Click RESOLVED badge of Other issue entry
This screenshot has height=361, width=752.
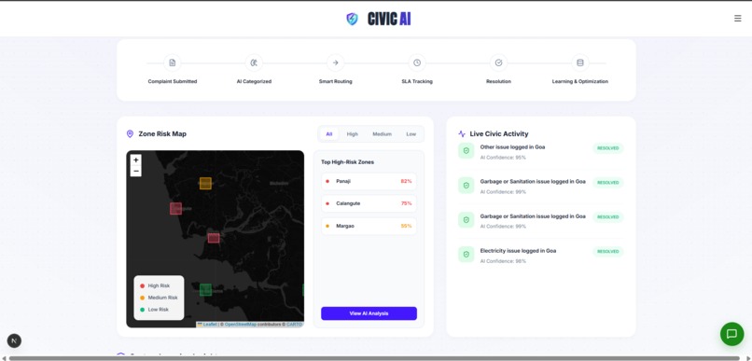608,148
